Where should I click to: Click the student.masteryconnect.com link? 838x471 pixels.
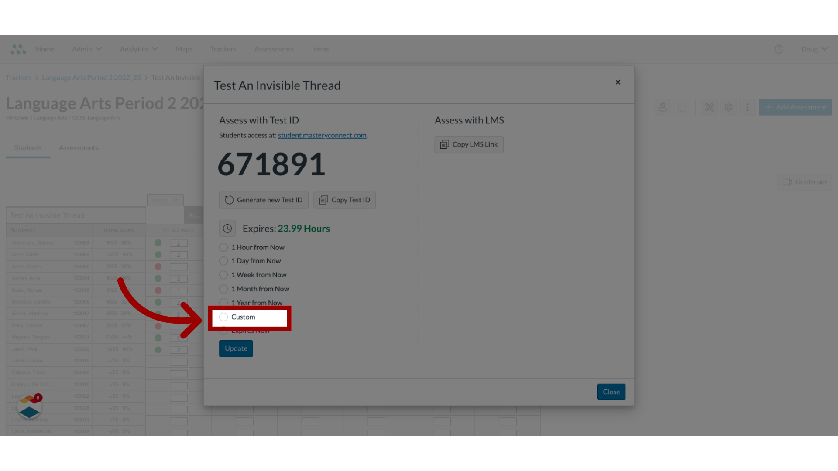click(322, 135)
